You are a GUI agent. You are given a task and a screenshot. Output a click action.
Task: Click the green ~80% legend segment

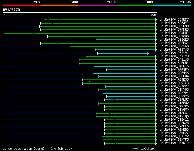tap(135, 5)
